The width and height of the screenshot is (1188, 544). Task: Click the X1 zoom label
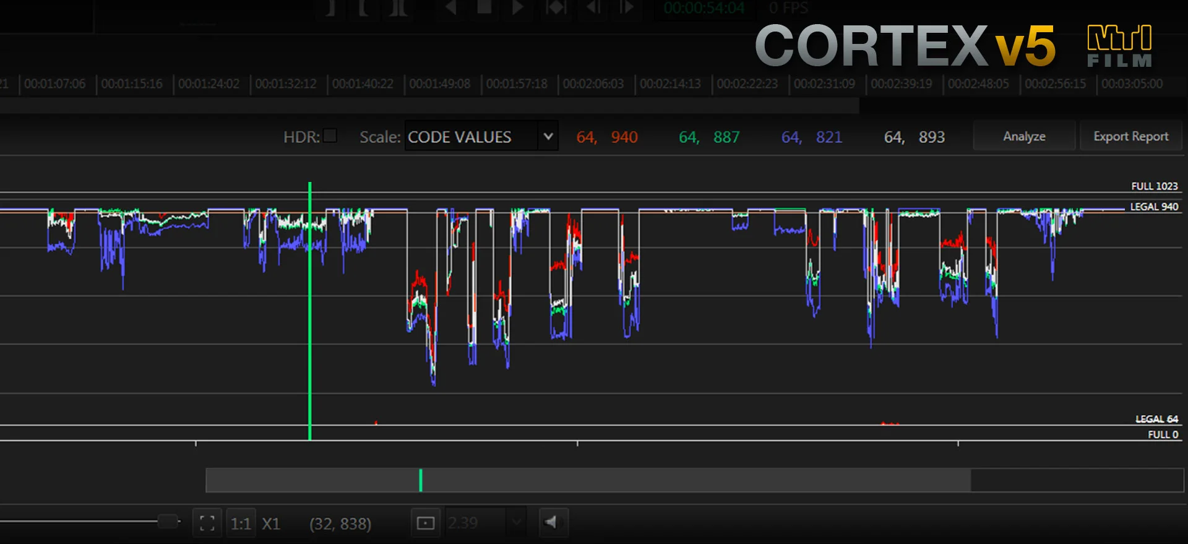[x=271, y=524]
